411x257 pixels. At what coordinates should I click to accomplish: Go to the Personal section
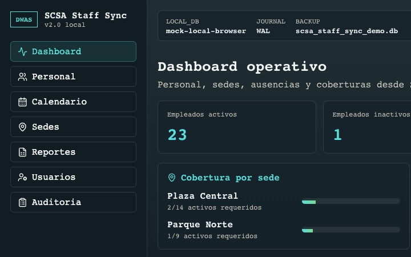tap(74, 77)
